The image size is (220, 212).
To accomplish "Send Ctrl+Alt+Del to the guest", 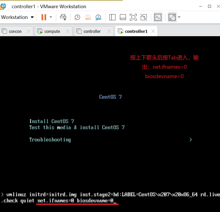I will pos(63,17).
